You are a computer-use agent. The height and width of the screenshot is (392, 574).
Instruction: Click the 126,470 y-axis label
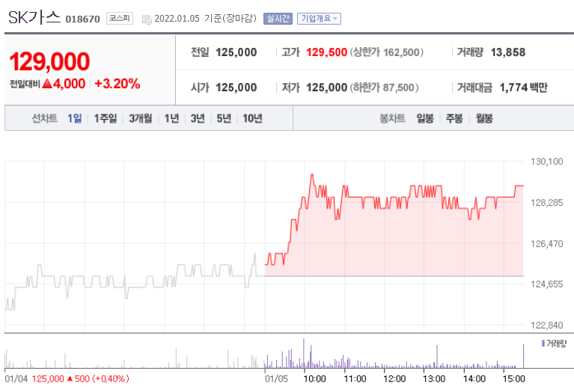[546, 243]
